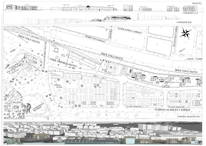Screen dimensions: 206x146
Task: Click the TELAT PAŞA CADDESİ vertical label
Action: (175, 36)
